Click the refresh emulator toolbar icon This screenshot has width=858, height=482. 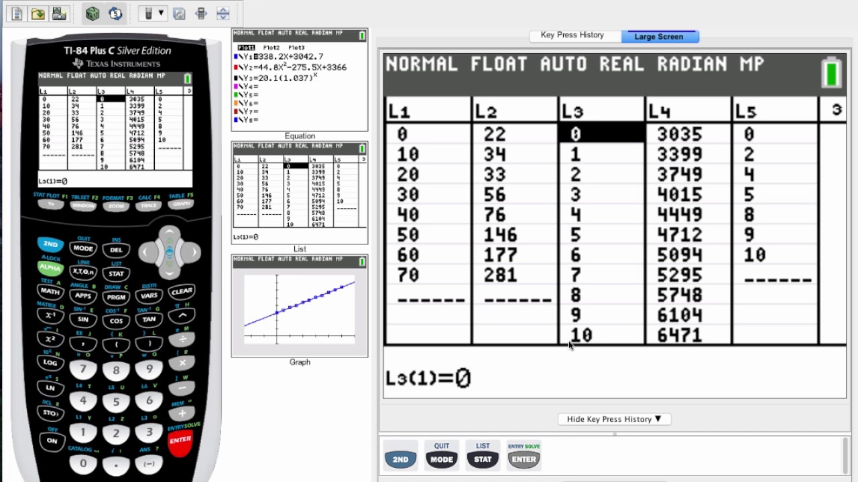(x=179, y=13)
